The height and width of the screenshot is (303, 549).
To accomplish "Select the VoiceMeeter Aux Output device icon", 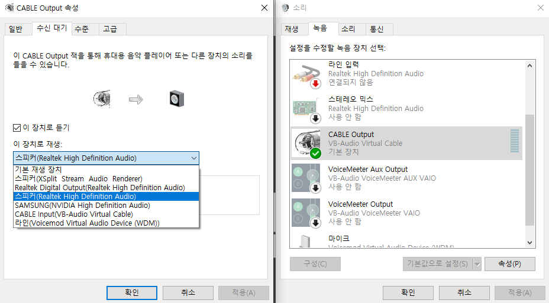I will [306, 178].
